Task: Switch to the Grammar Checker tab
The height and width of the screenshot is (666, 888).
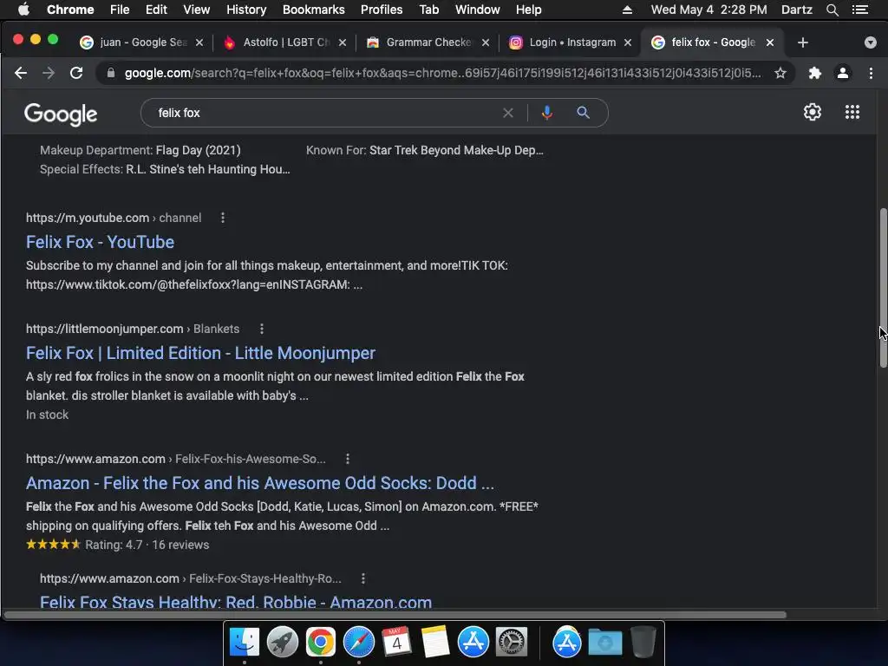Action: pyautogui.click(x=428, y=42)
